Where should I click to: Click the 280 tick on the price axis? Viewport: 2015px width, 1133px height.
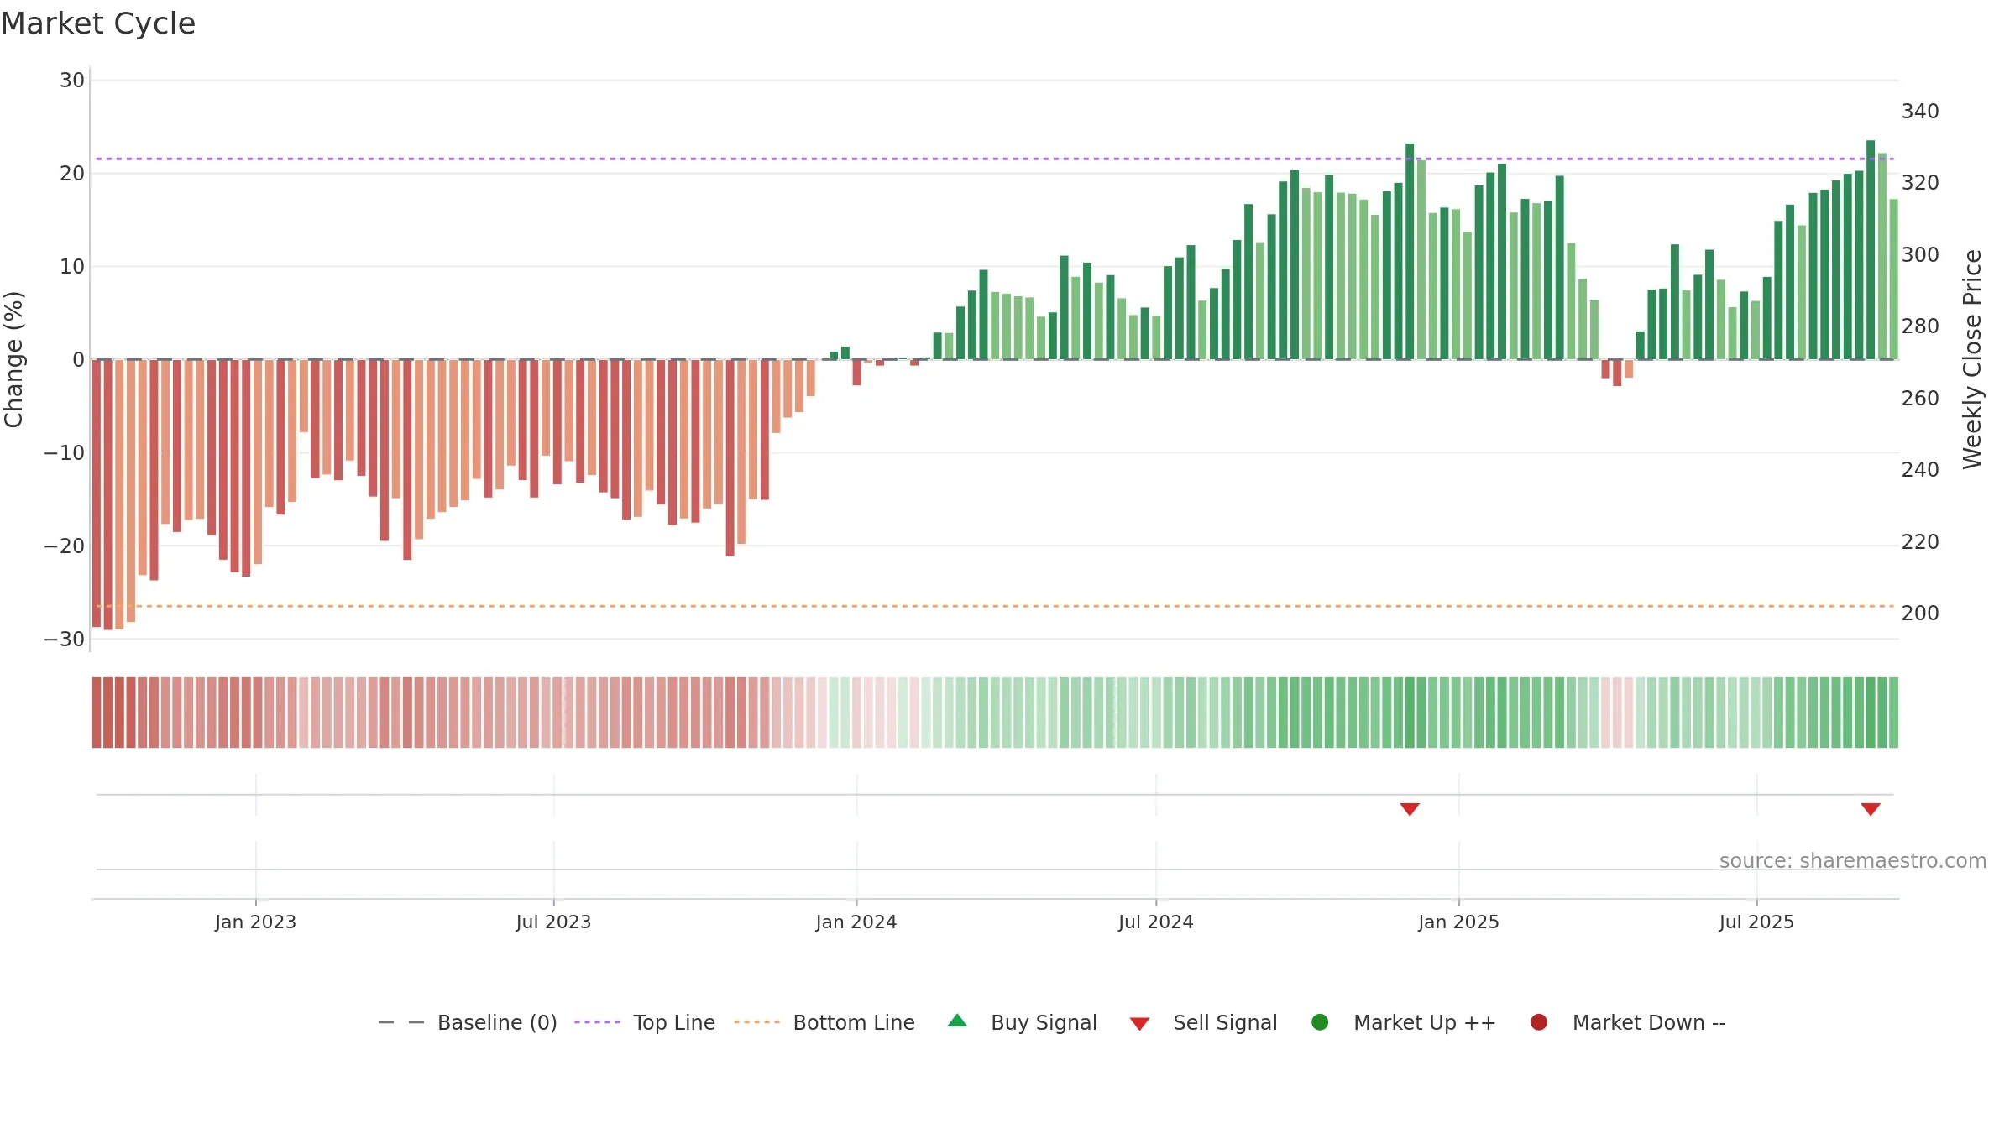coord(1920,326)
